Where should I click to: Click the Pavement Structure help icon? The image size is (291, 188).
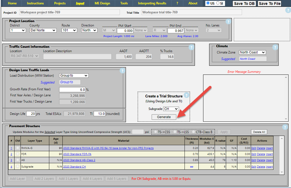click(x=285, y=127)
